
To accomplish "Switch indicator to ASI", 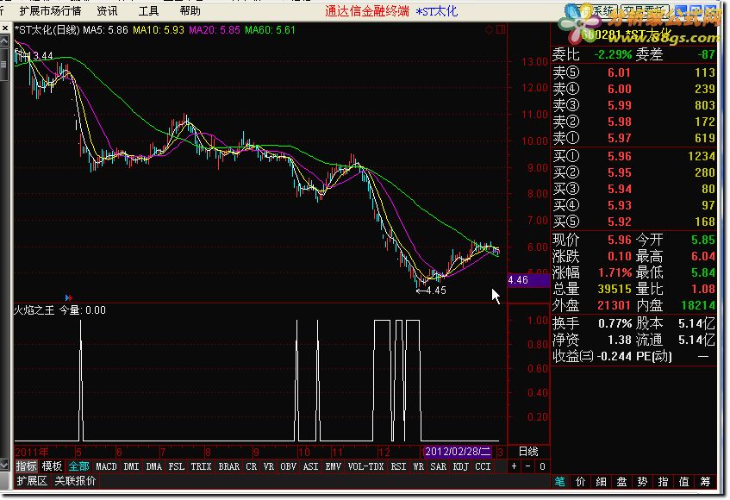I will (x=310, y=466).
